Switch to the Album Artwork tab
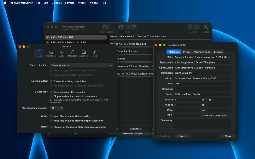 pyautogui.click(x=202, y=52)
